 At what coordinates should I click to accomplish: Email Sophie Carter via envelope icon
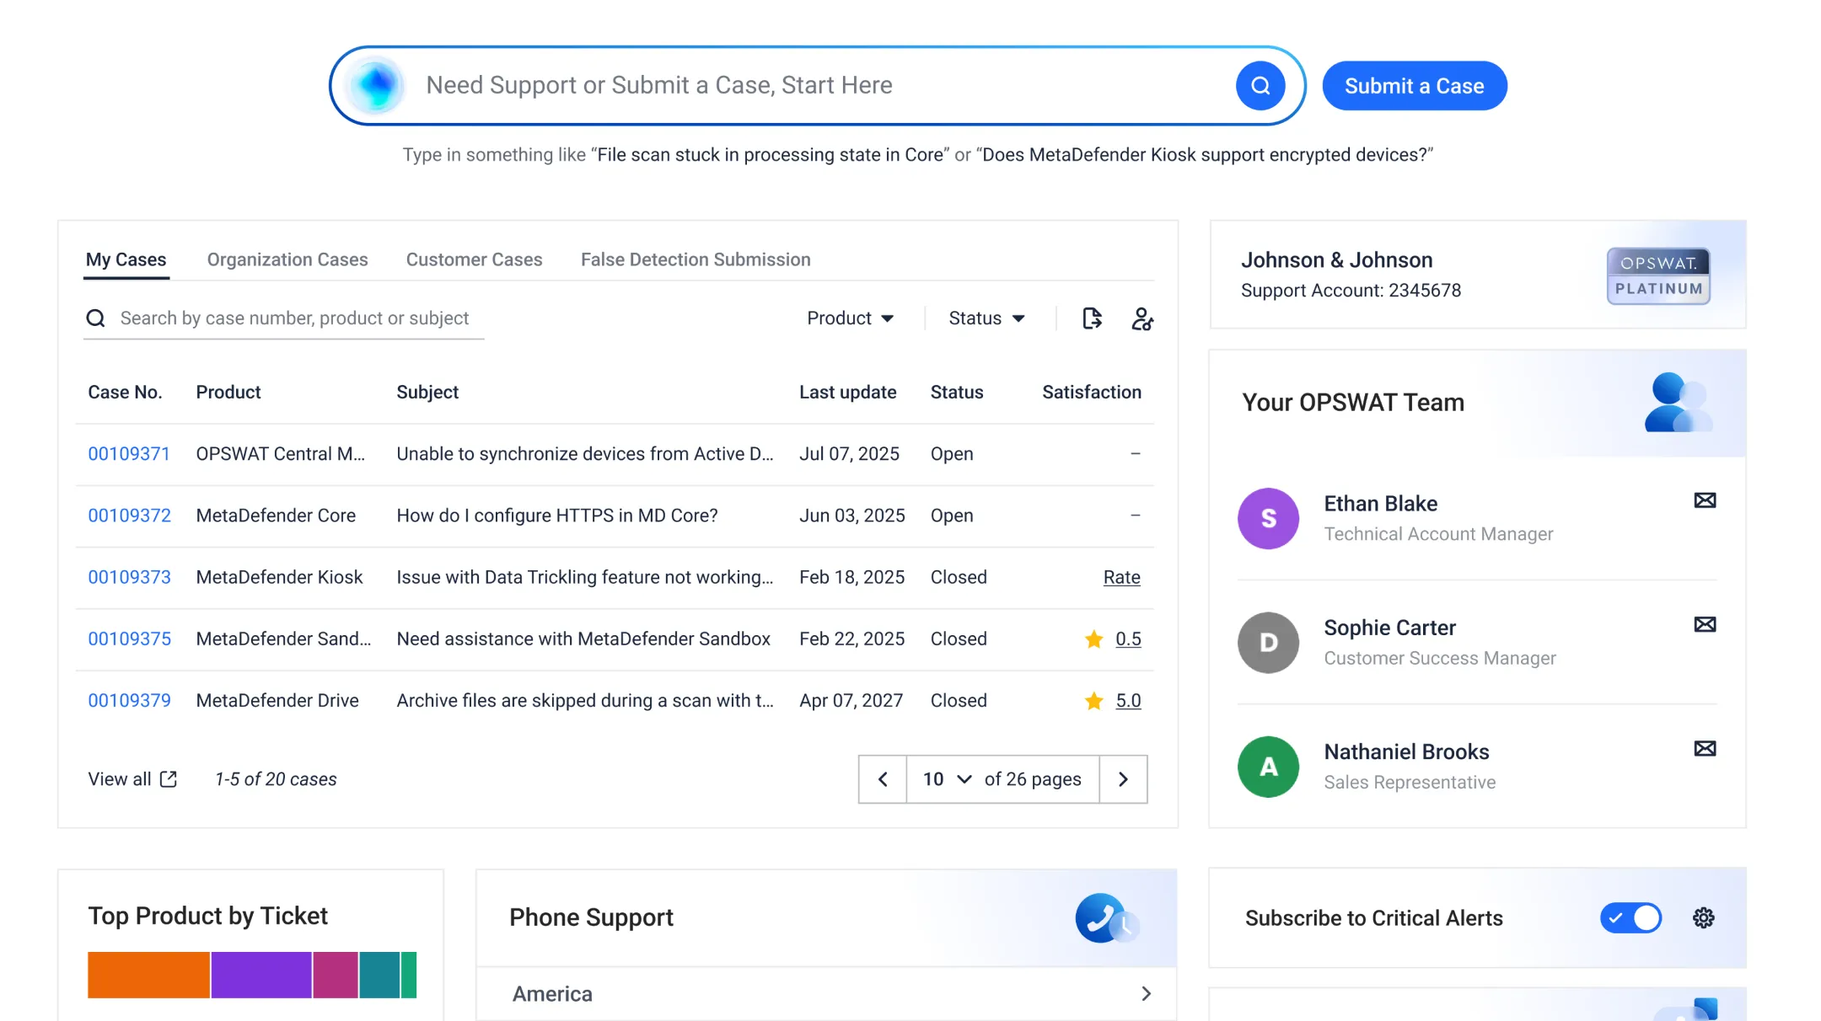[1705, 624]
